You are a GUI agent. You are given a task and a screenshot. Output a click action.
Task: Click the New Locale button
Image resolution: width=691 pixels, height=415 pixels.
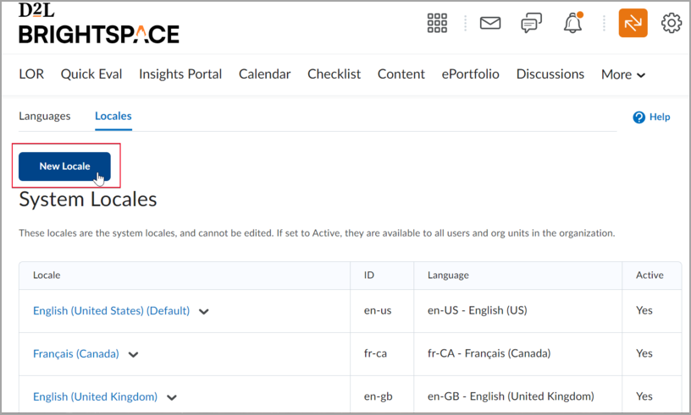[x=64, y=167]
